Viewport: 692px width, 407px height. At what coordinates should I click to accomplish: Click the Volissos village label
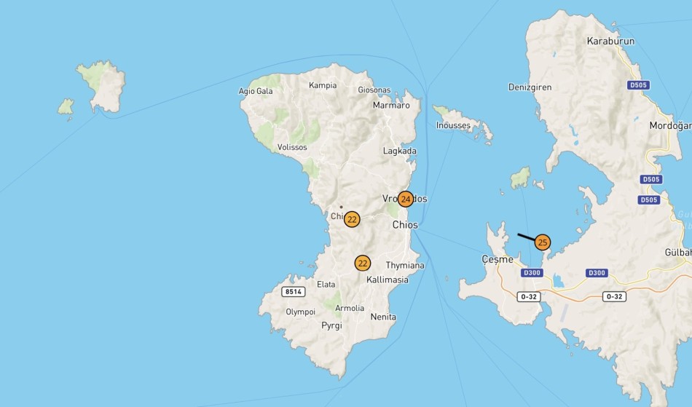point(292,147)
